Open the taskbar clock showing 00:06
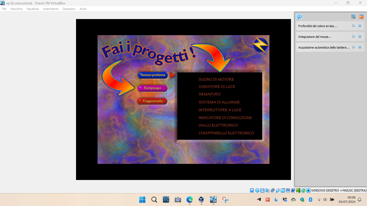367x206 pixels. tap(347, 200)
